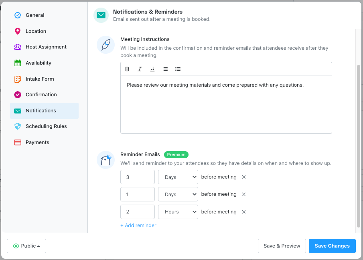Screen dimensions: 363x260
Task: Click the Payments credit card icon
Action: pyautogui.click(x=18, y=142)
